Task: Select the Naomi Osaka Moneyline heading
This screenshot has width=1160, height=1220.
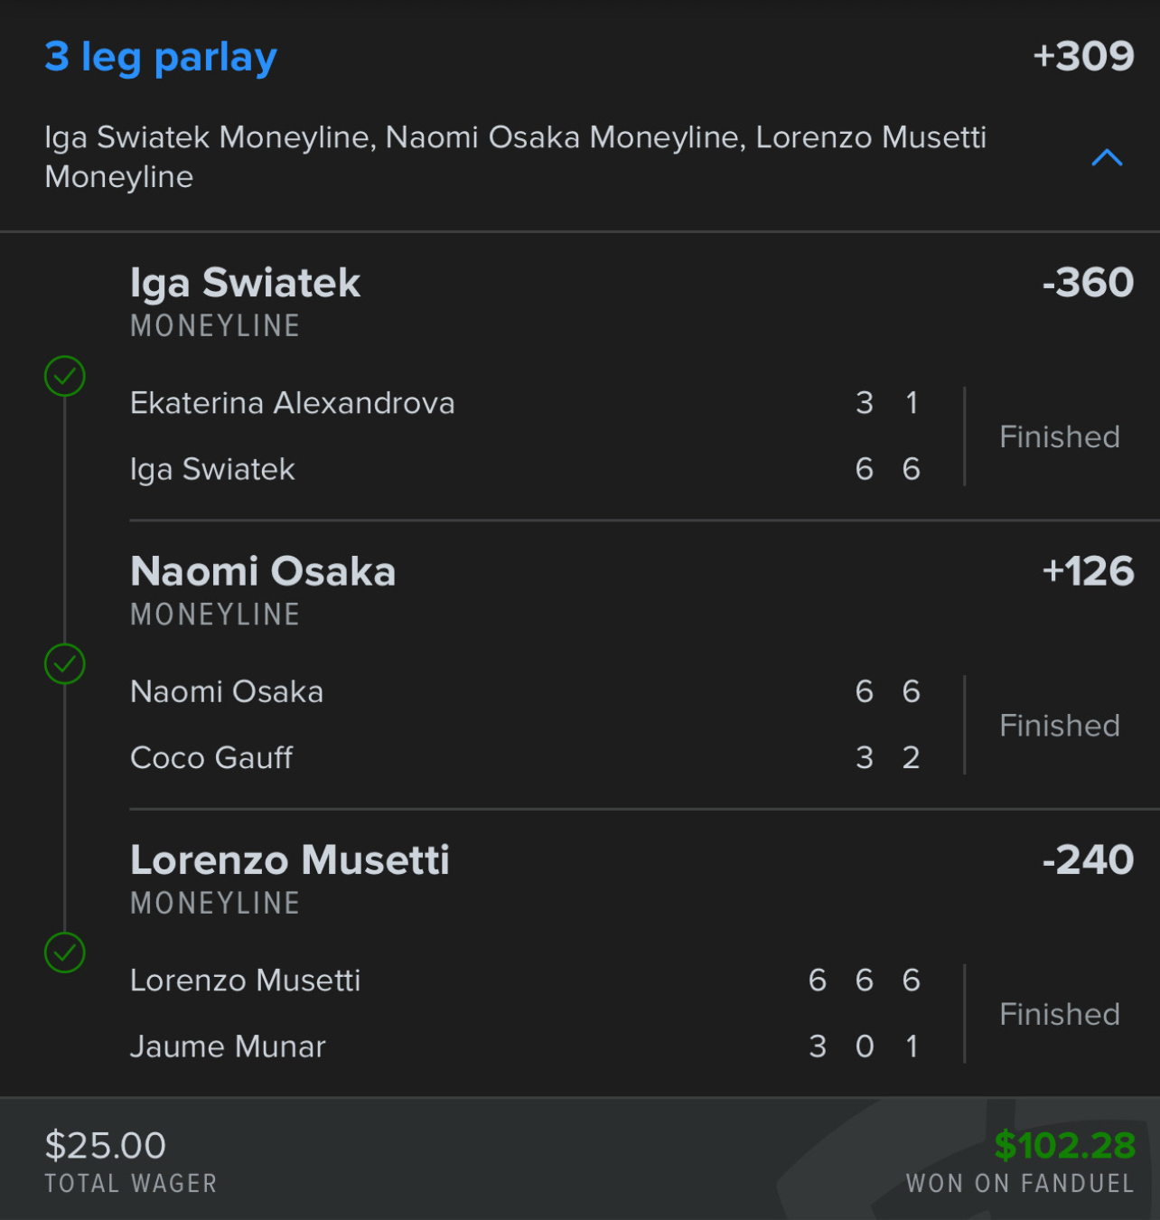Action: tap(263, 572)
